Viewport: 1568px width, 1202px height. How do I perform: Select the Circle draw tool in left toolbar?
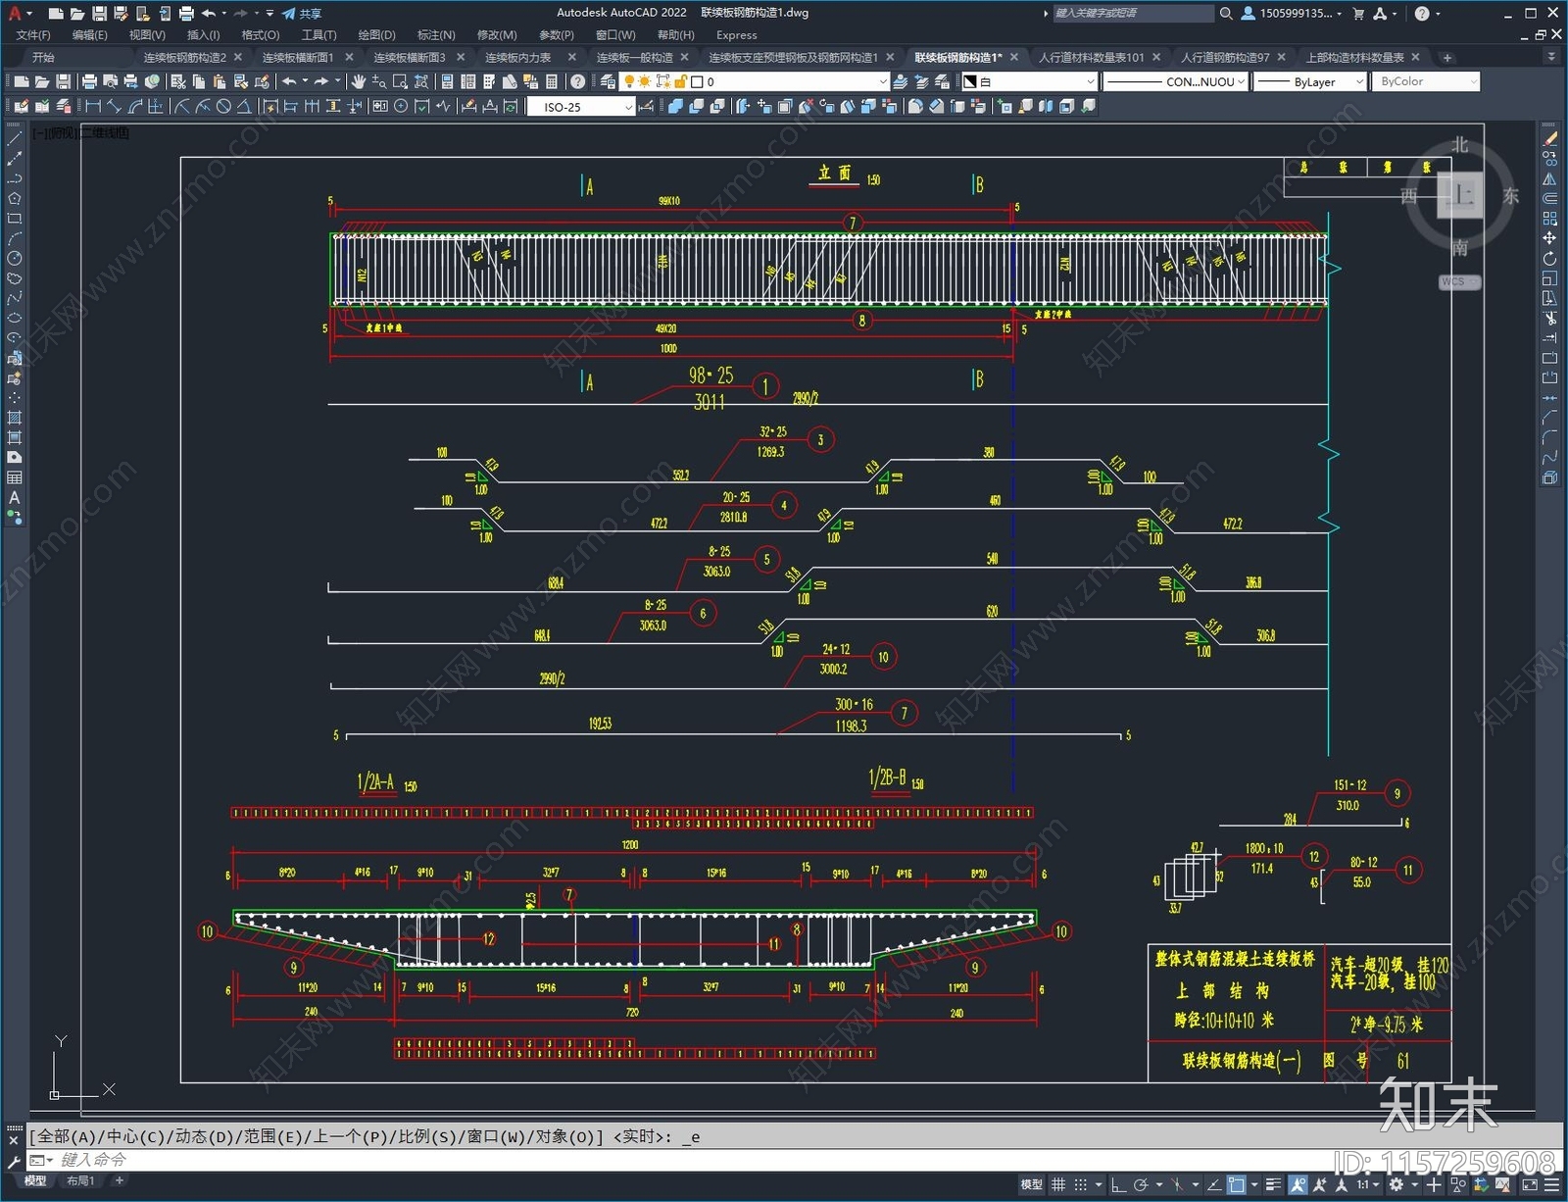[14, 258]
